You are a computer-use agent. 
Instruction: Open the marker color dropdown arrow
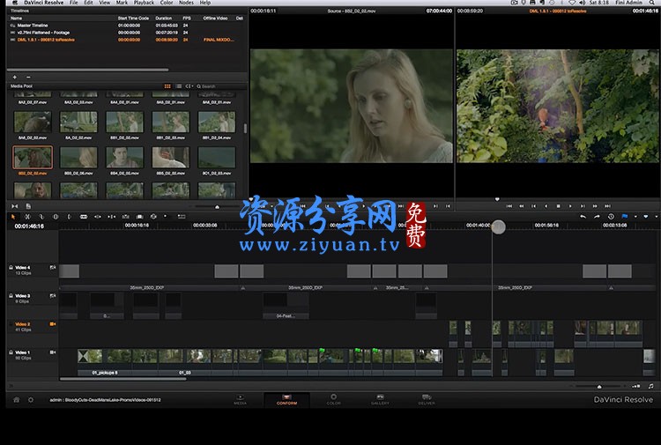pos(656,217)
